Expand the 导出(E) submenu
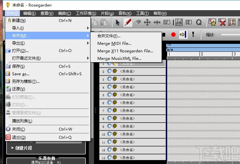 [x=48, y=43]
